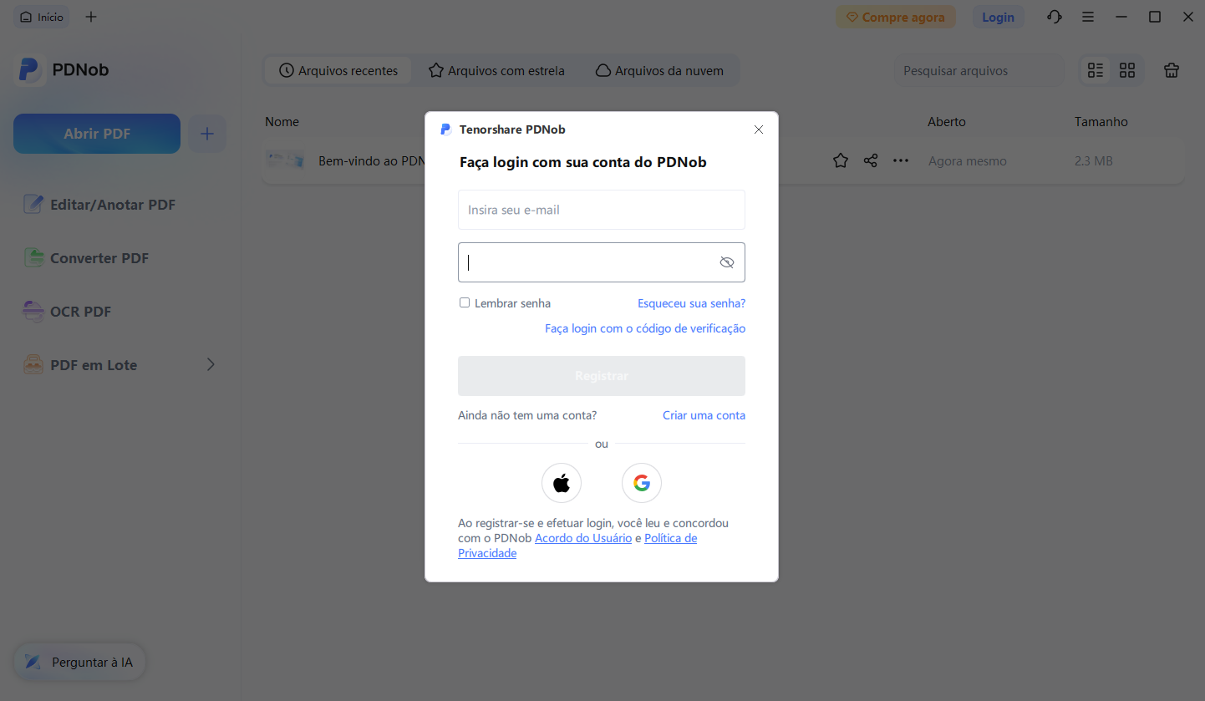This screenshot has height=701, width=1205.
Task: Sign in with Google account
Action: (641, 482)
